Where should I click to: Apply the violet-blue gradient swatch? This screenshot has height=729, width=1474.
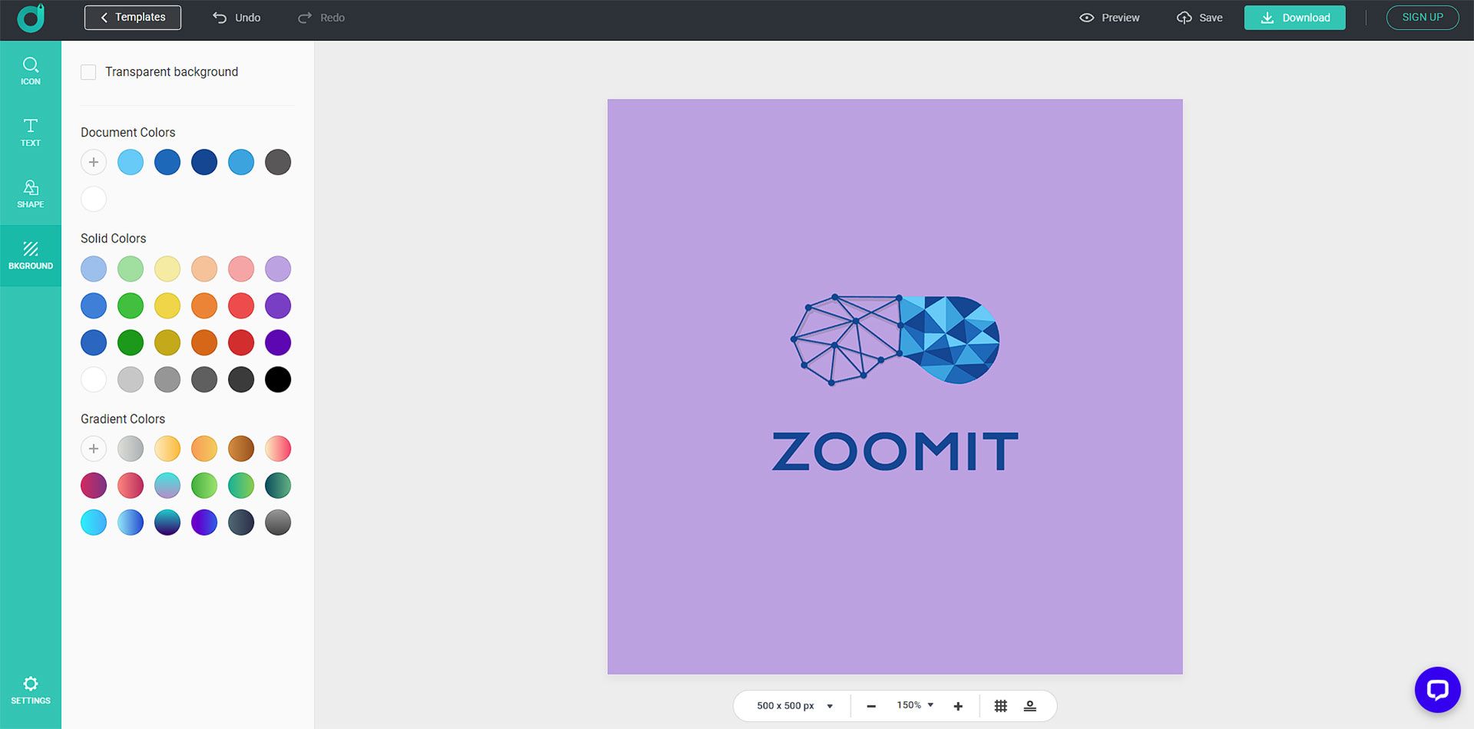(204, 523)
